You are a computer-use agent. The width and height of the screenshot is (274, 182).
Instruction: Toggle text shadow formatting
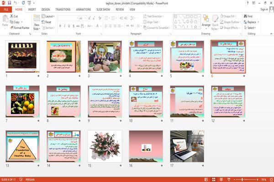[x=74, y=26]
